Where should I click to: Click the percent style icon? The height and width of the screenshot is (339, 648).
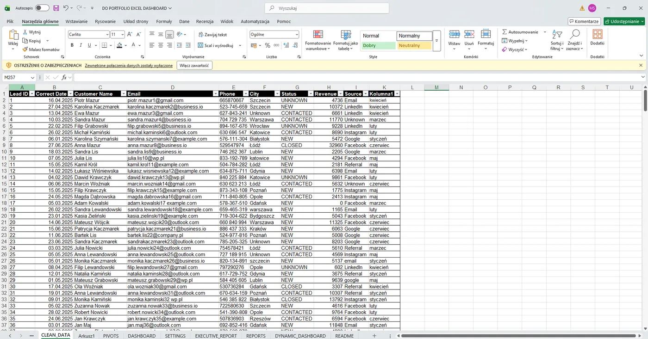[268, 45]
